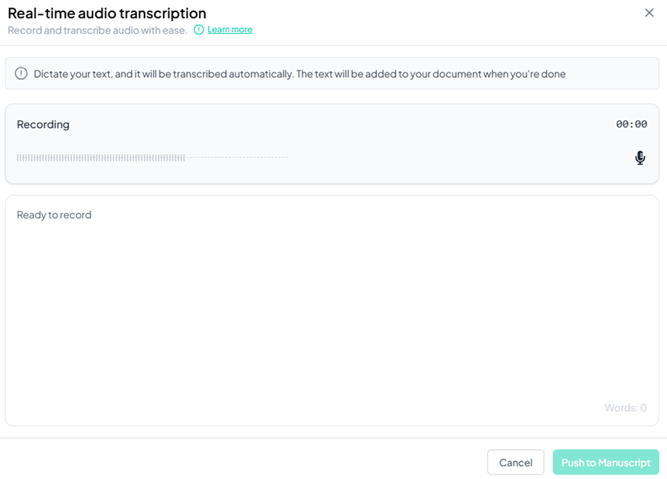Click the microphone icon to start recording
Image resolution: width=667 pixels, height=479 pixels.
point(640,158)
